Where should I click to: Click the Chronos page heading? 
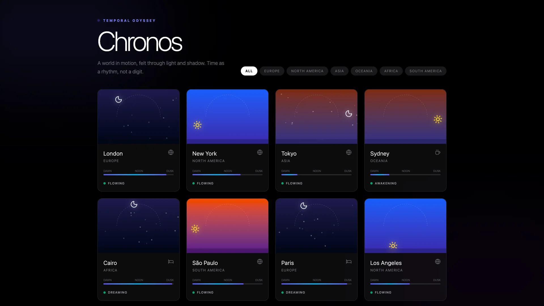coord(140,42)
